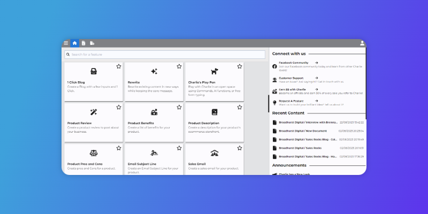Go to the Home tab icon

pyautogui.click(x=74, y=43)
